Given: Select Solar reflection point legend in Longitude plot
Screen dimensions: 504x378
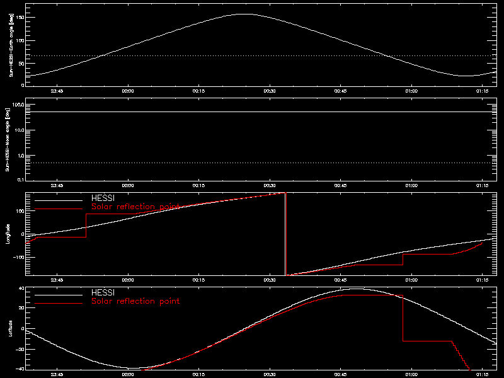Looking at the screenshot, I should pos(135,207).
